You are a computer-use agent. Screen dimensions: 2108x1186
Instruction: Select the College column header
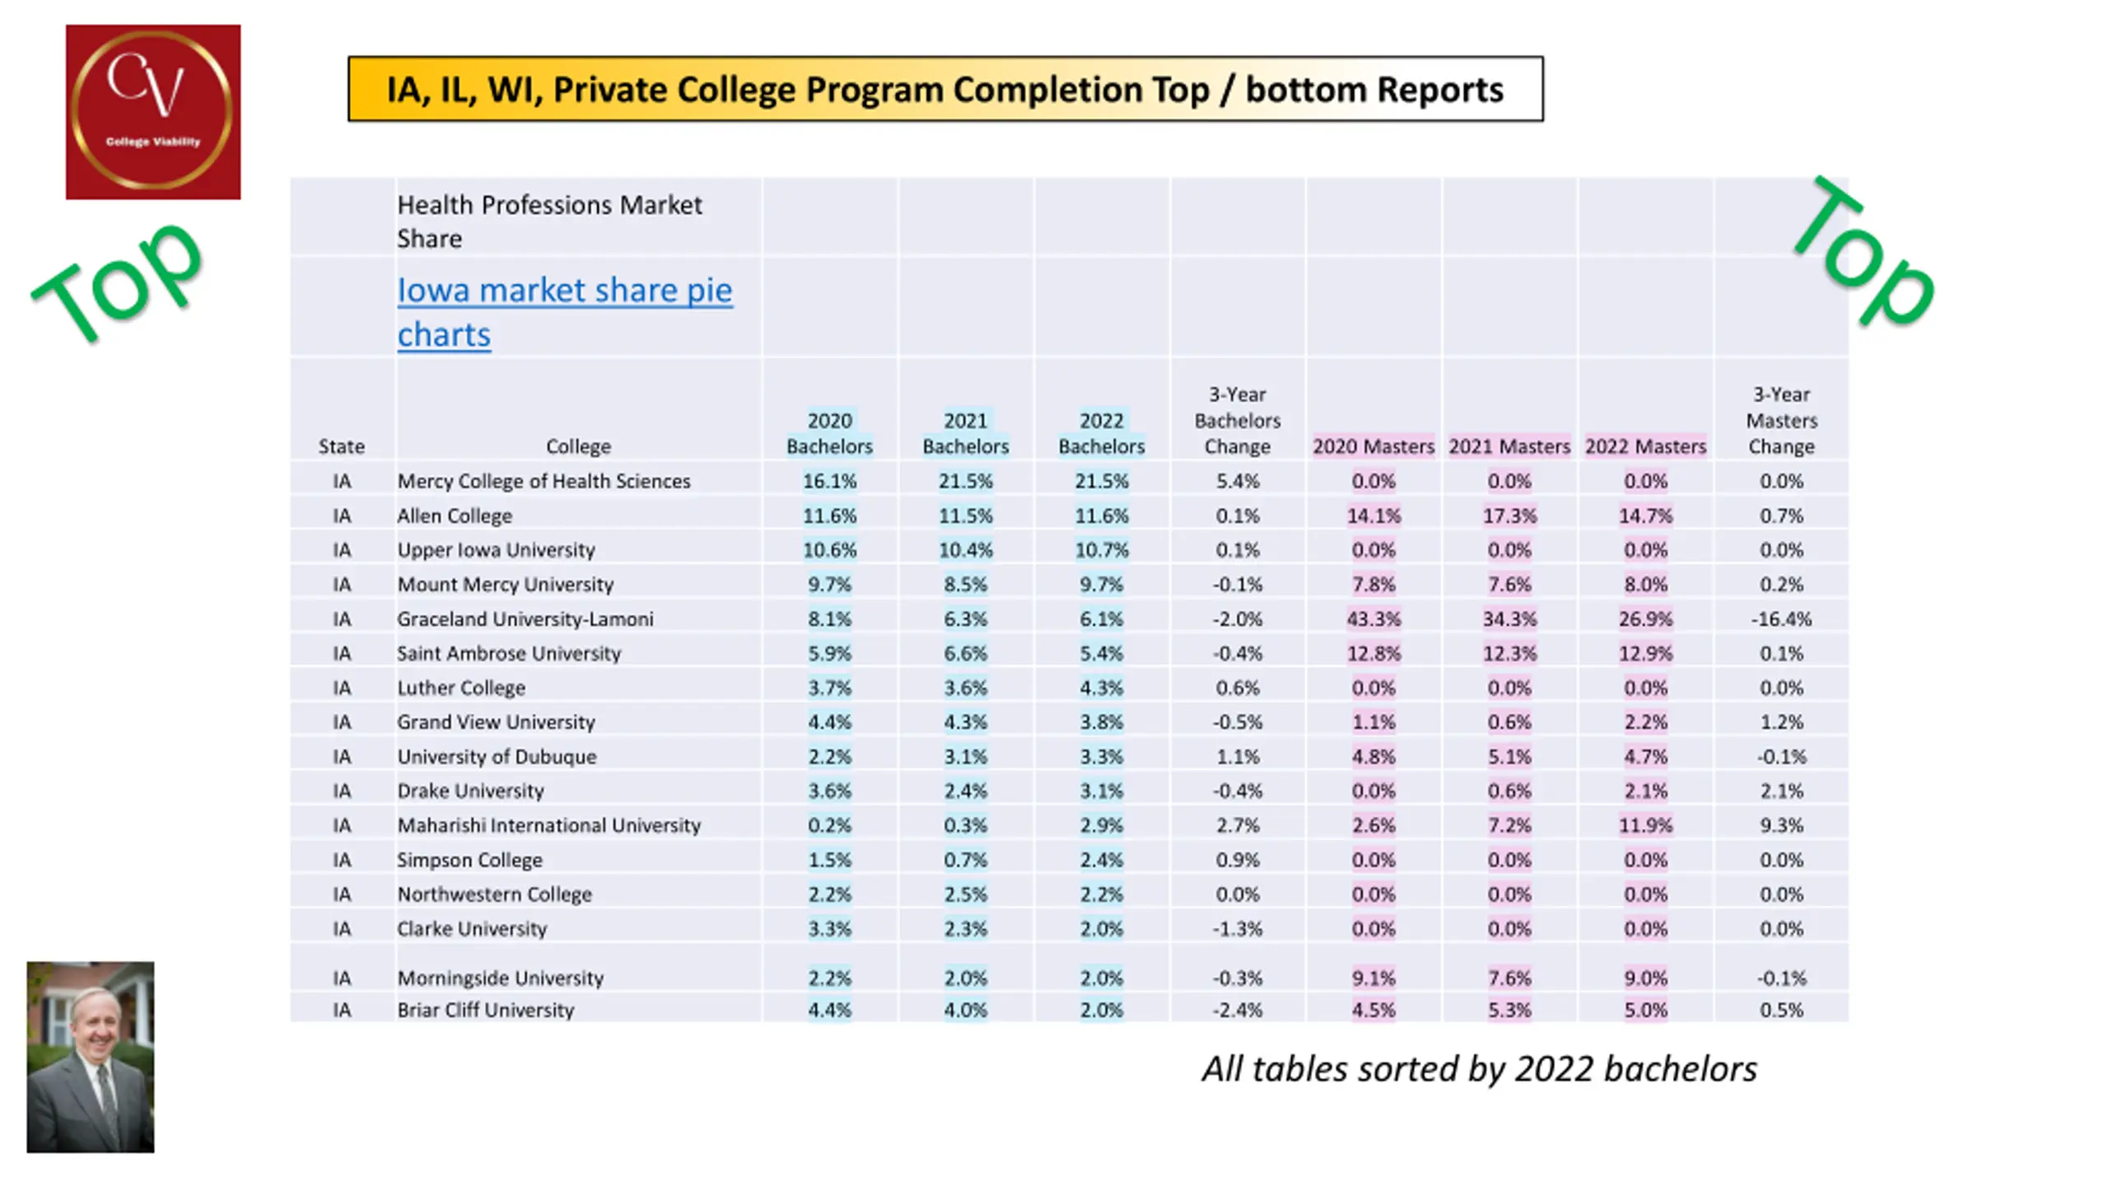[578, 446]
